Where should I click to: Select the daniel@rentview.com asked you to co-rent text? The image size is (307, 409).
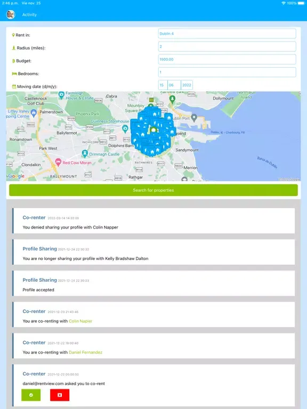(64, 383)
